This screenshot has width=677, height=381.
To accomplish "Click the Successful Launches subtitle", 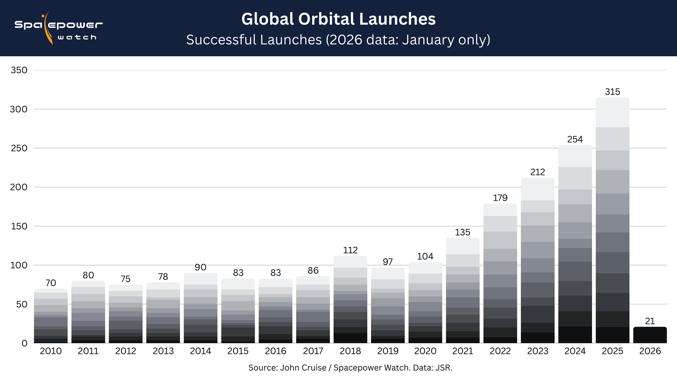I will click(x=338, y=40).
